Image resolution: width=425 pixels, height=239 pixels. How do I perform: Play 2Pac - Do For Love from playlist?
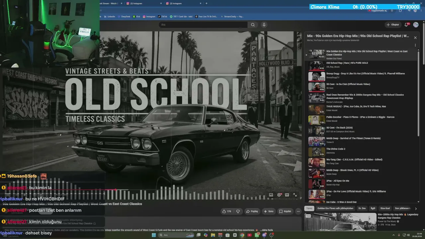click(x=362, y=194)
